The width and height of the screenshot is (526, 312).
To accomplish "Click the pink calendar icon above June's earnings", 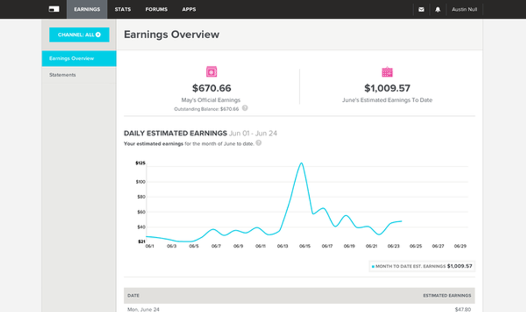I will pos(387,72).
